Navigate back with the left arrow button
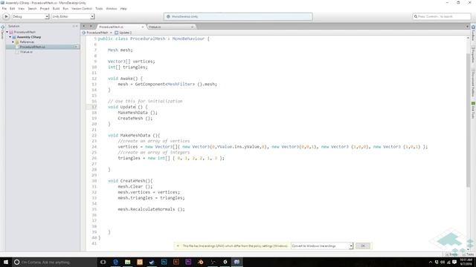The width and height of the screenshot is (476, 267). click(84, 27)
